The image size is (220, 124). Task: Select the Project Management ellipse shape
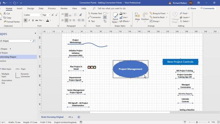click(x=131, y=69)
